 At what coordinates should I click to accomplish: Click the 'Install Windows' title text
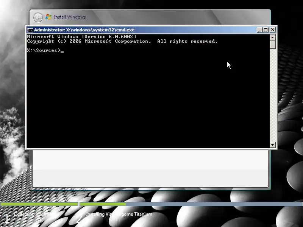(70, 17)
